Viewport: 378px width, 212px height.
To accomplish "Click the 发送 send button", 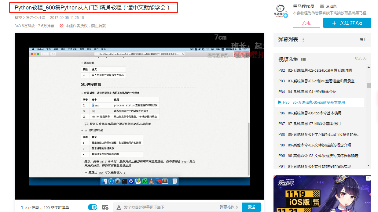I will tap(251, 207).
